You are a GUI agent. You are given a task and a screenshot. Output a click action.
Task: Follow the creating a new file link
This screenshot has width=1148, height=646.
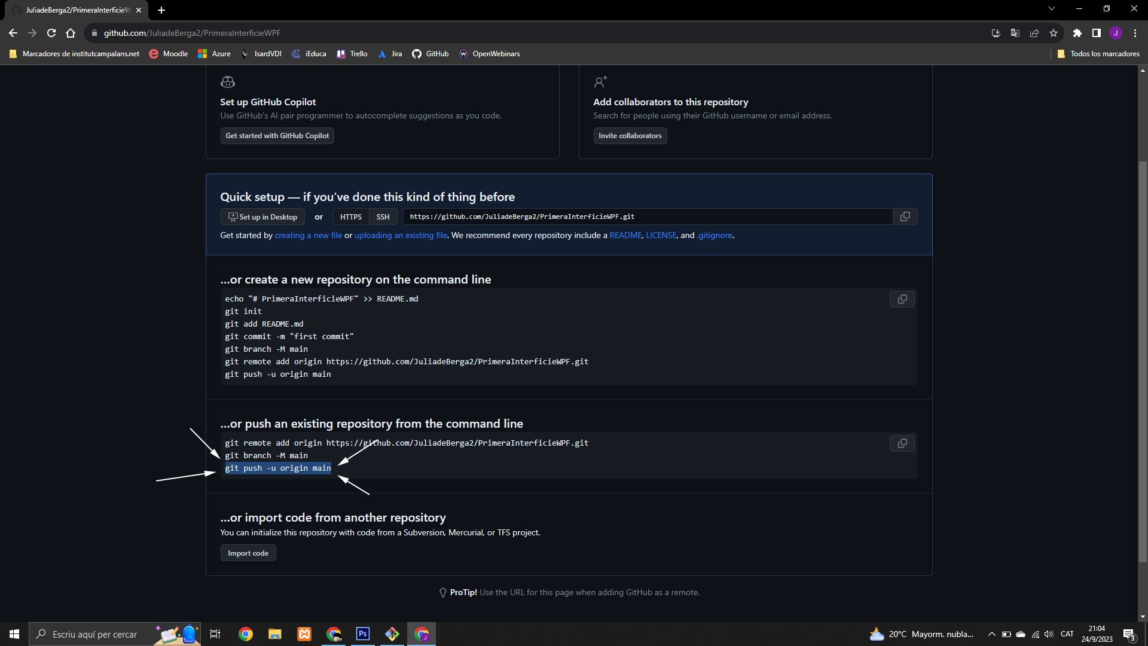coord(308,236)
